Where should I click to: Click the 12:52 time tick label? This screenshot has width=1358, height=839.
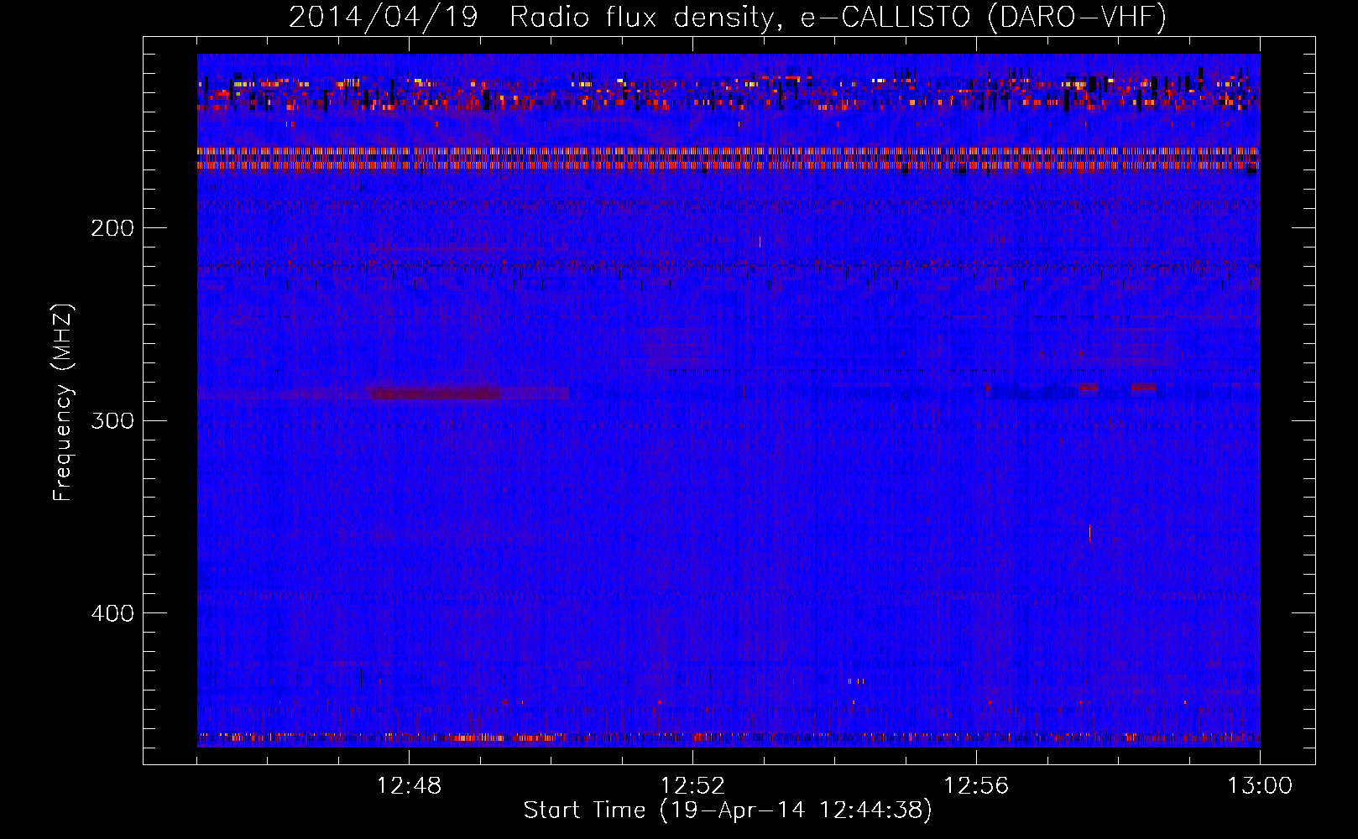click(x=692, y=786)
